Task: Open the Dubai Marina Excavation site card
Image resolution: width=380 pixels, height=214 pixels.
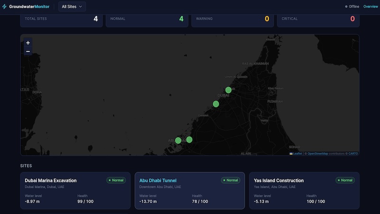Action: pyautogui.click(x=76, y=191)
